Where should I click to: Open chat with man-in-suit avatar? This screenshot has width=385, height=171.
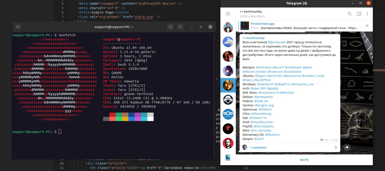tap(228, 27)
